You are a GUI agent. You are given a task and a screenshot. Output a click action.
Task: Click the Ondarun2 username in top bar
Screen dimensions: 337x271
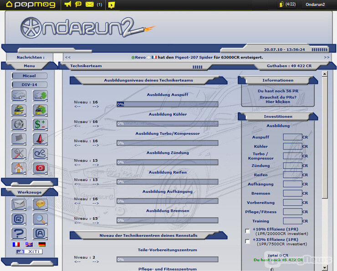pyautogui.click(x=315, y=5)
